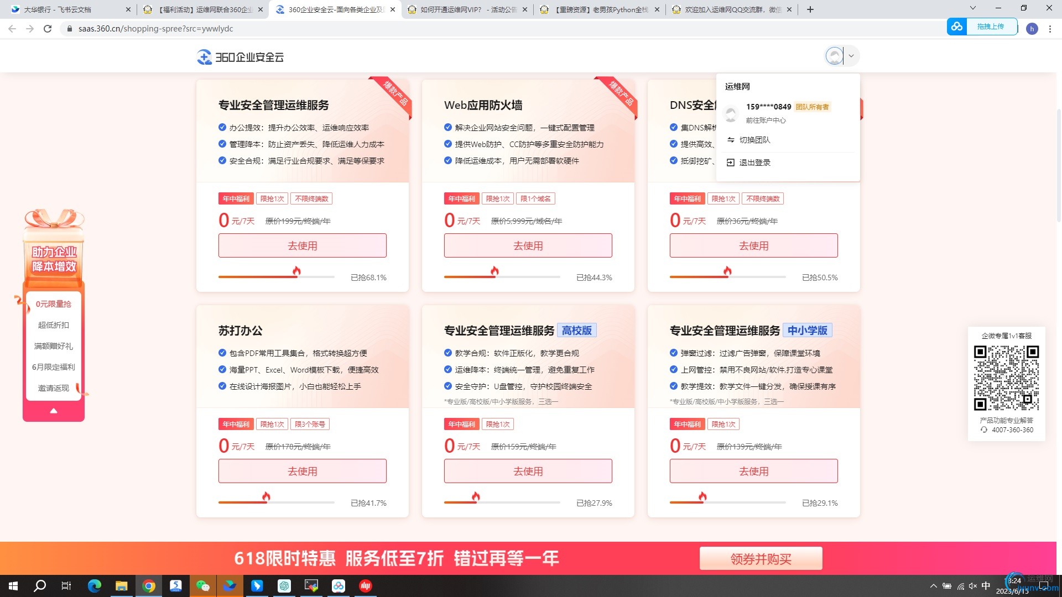Close the 360企业安全云 browser tab

point(393,9)
